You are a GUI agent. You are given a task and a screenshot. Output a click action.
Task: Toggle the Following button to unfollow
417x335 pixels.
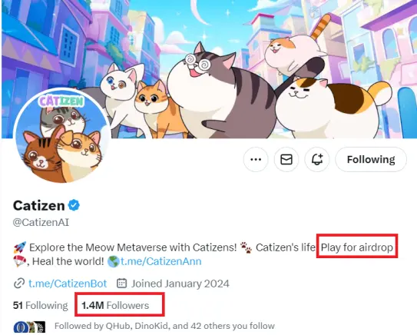pyautogui.click(x=371, y=159)
